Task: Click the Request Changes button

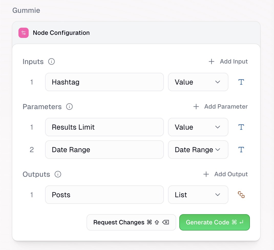Action: pos(131,222)
